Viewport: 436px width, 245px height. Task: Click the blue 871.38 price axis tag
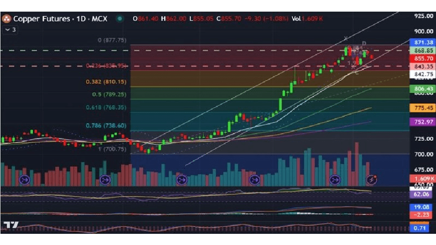pyautogui.click(x=423, y=42)
